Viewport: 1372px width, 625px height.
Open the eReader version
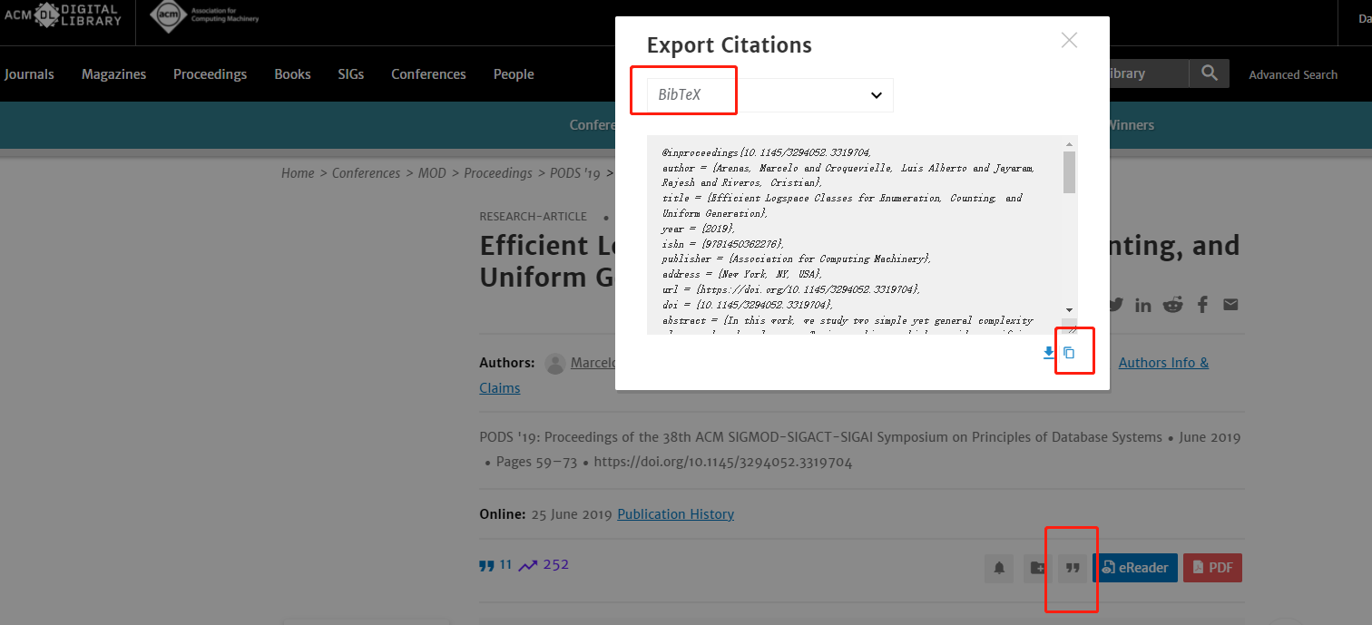tap(1135, 567)
